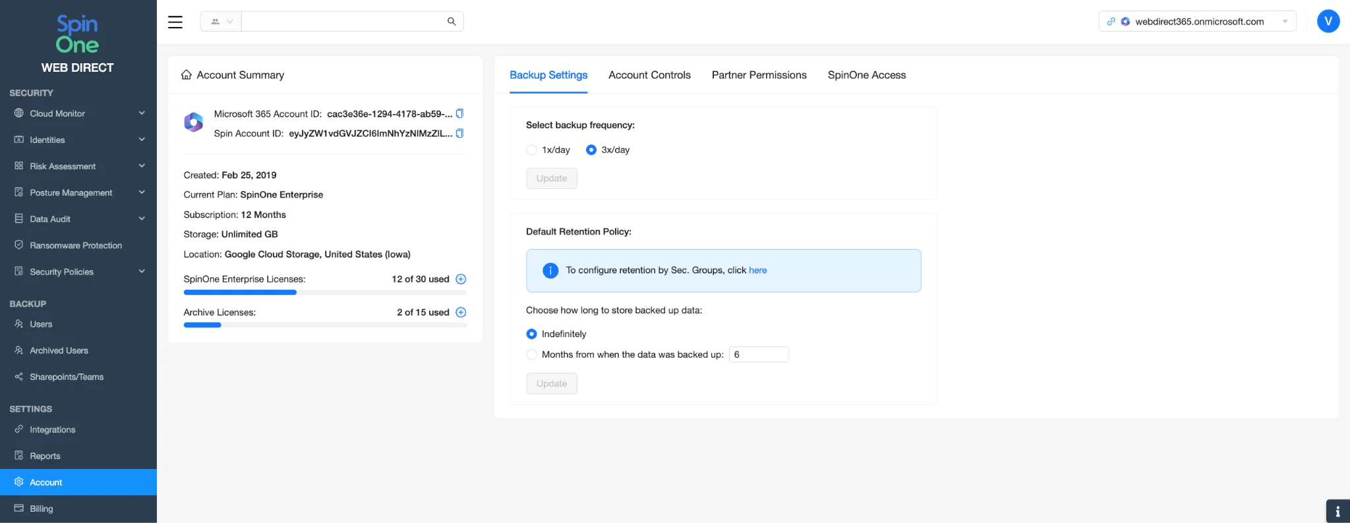Open Integrations settings
This screenshot has width=1350, height=523.
78,429
